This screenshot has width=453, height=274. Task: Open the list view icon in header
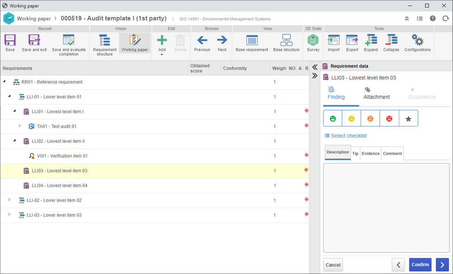pyautogui.click(x=420, y=19)
